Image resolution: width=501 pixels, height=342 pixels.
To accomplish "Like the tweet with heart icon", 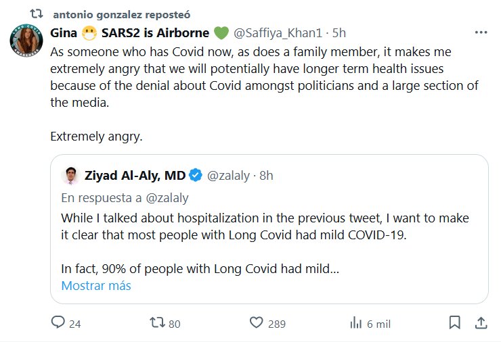I will (256, 323).
